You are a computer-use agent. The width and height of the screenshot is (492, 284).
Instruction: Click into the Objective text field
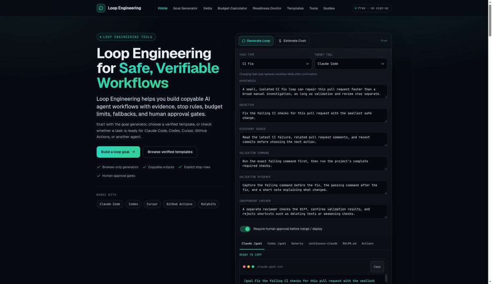313,116
